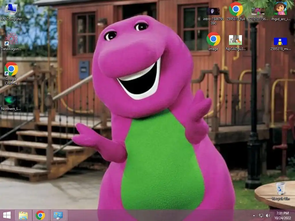The height and width of the screenshot is (221, 295).
Task: Open File Explorer from the taskbar
Action: pyautogui.click(x=23, y=215)
